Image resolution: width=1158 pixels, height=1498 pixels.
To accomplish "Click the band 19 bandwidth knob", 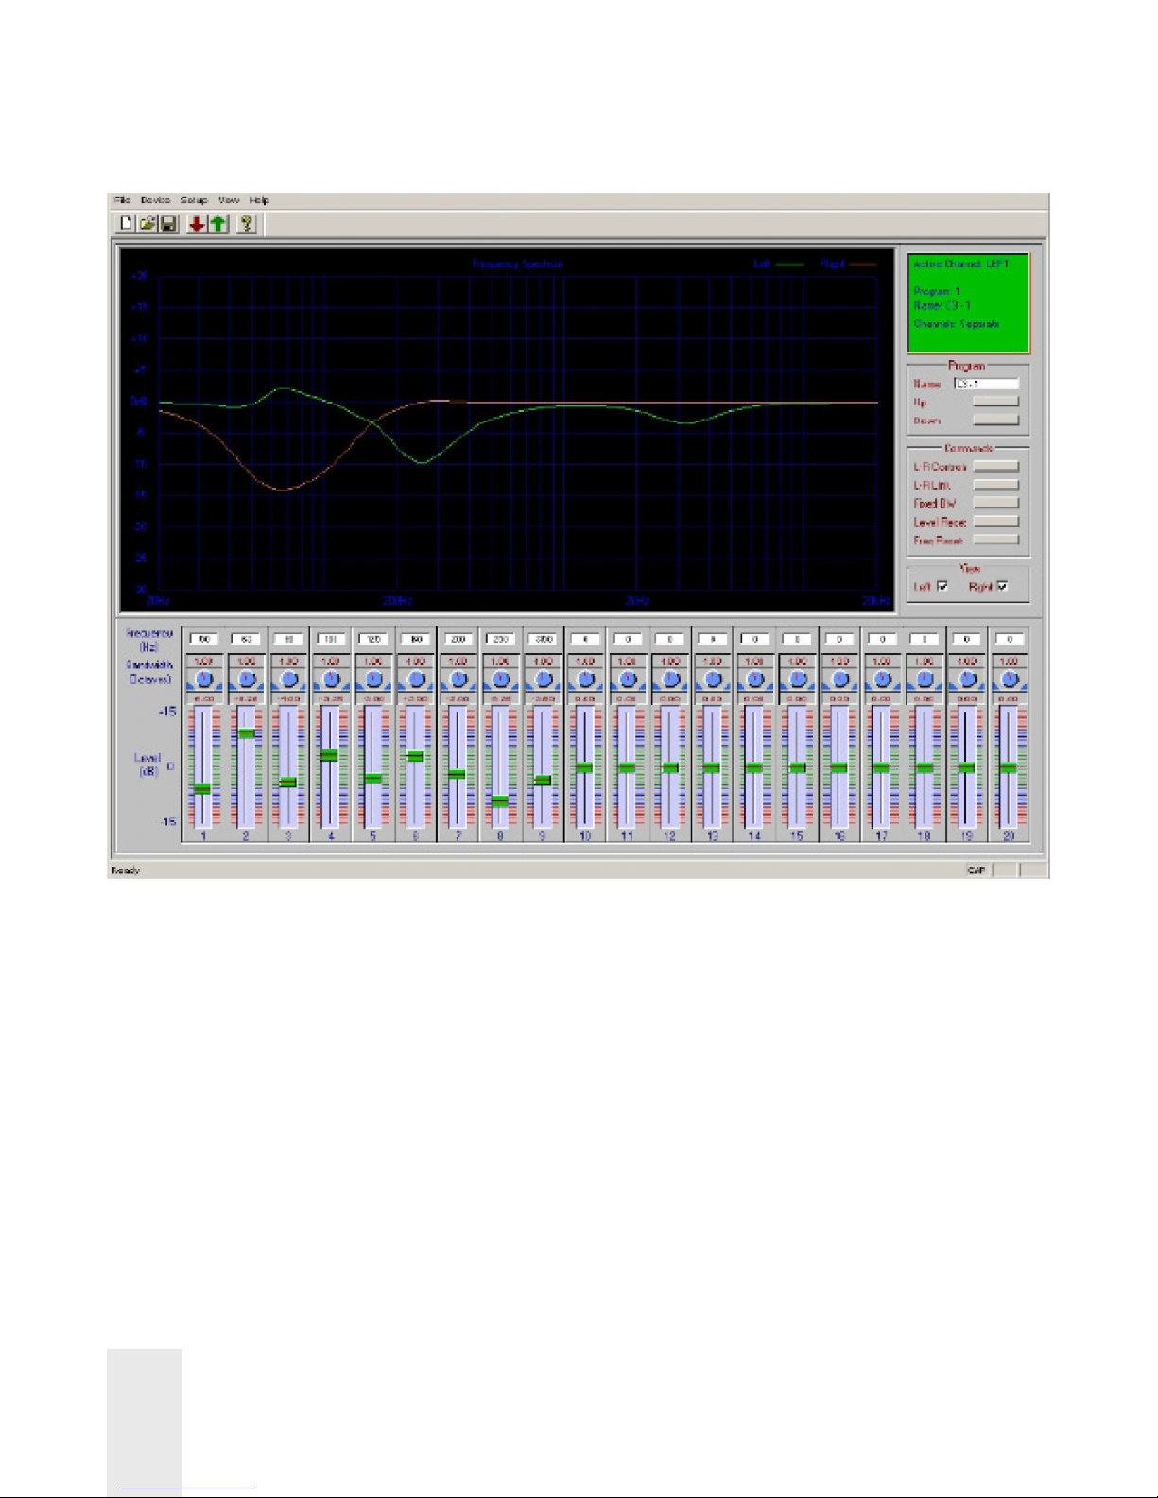I will 966,680.
